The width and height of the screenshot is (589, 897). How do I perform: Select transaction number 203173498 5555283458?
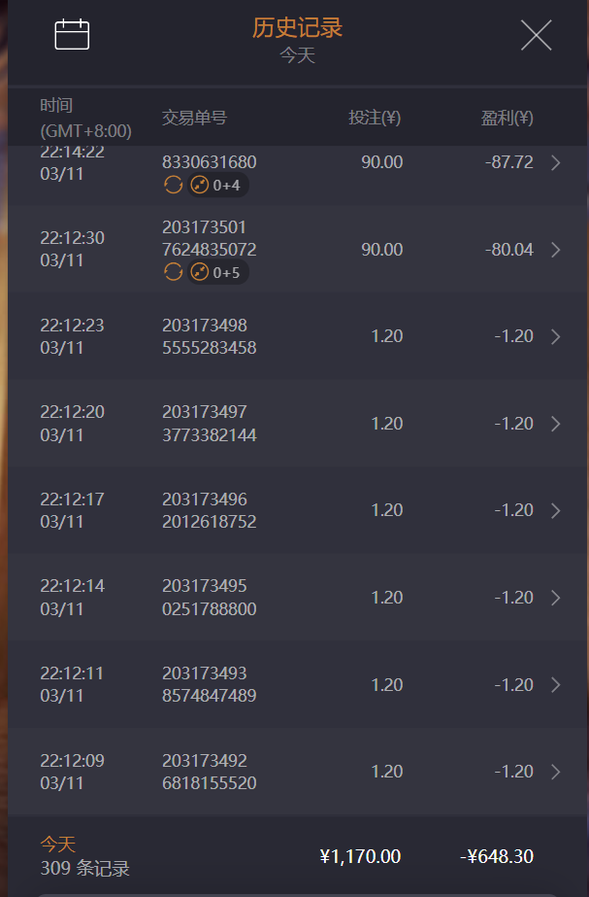[x=209, y=336]
